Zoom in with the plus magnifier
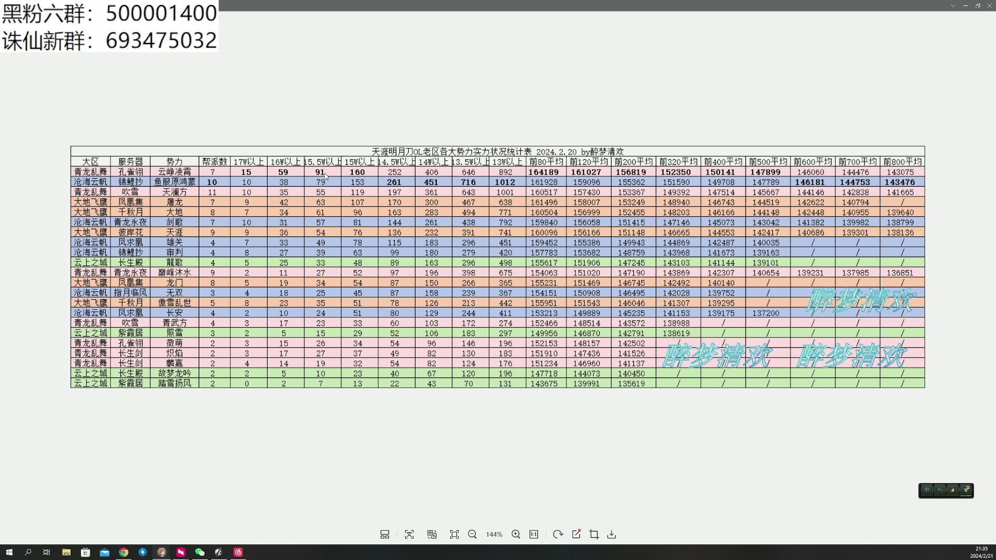 [516, 535]
